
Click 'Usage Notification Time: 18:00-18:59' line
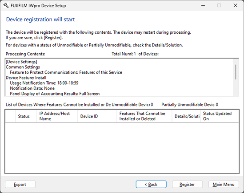tap(44, 83)
